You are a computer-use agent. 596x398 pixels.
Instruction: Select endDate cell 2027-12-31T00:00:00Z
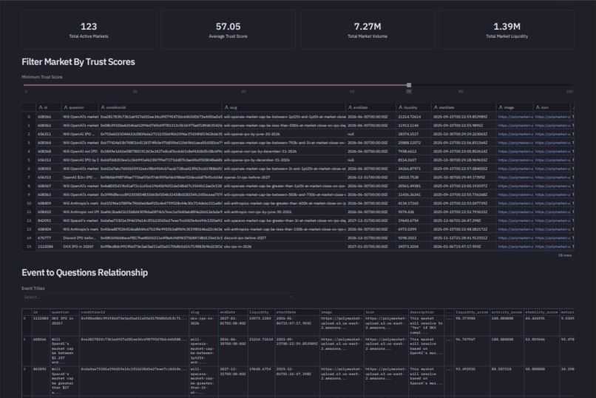pos(370,220)
